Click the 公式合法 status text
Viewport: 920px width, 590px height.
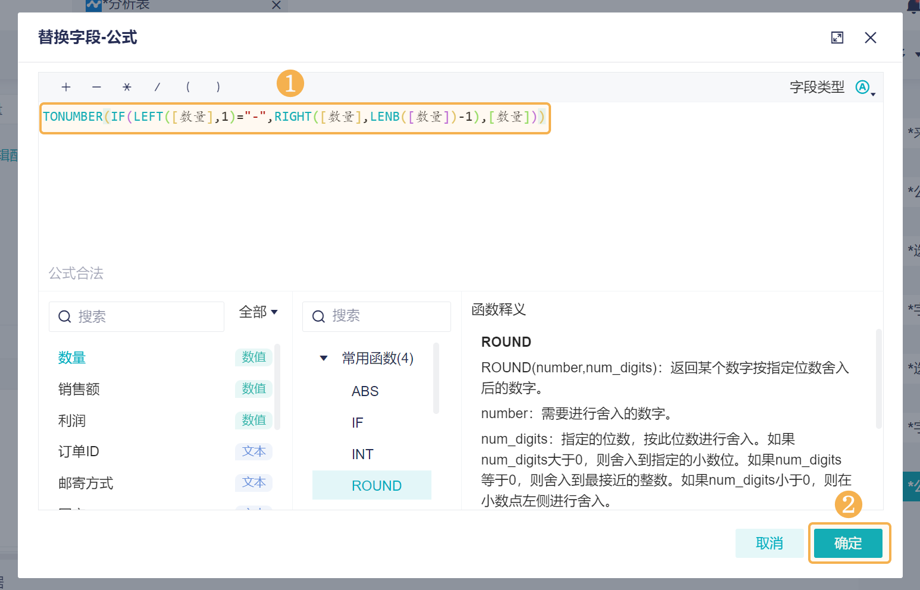click(x=76, y=274)
